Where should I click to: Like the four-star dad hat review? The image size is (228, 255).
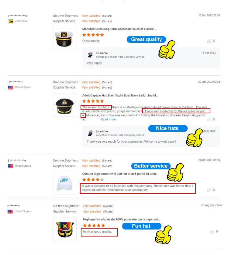(x=209, y=190)
